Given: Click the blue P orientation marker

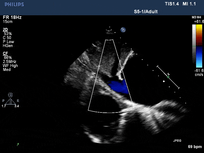Looking at the screenshot, I should tap(123, 30).
